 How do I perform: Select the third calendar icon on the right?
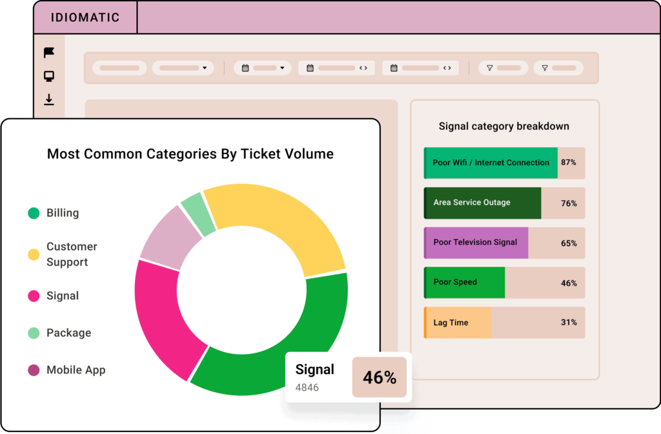(394, 68)
